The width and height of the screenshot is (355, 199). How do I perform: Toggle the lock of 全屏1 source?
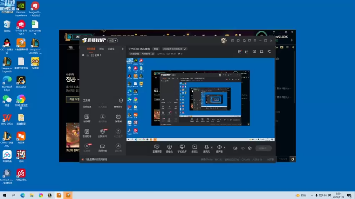coord(87,55)
